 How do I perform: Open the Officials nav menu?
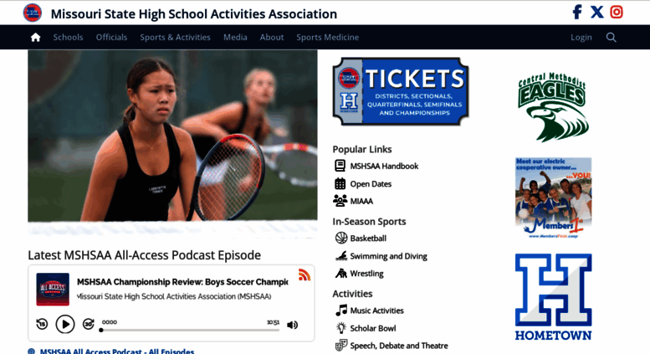[x=111, y=38]
